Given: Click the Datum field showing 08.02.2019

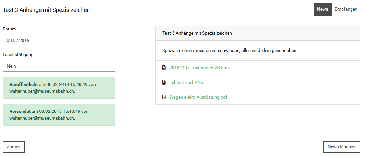Looking at the screenshot, I should 59,41.
